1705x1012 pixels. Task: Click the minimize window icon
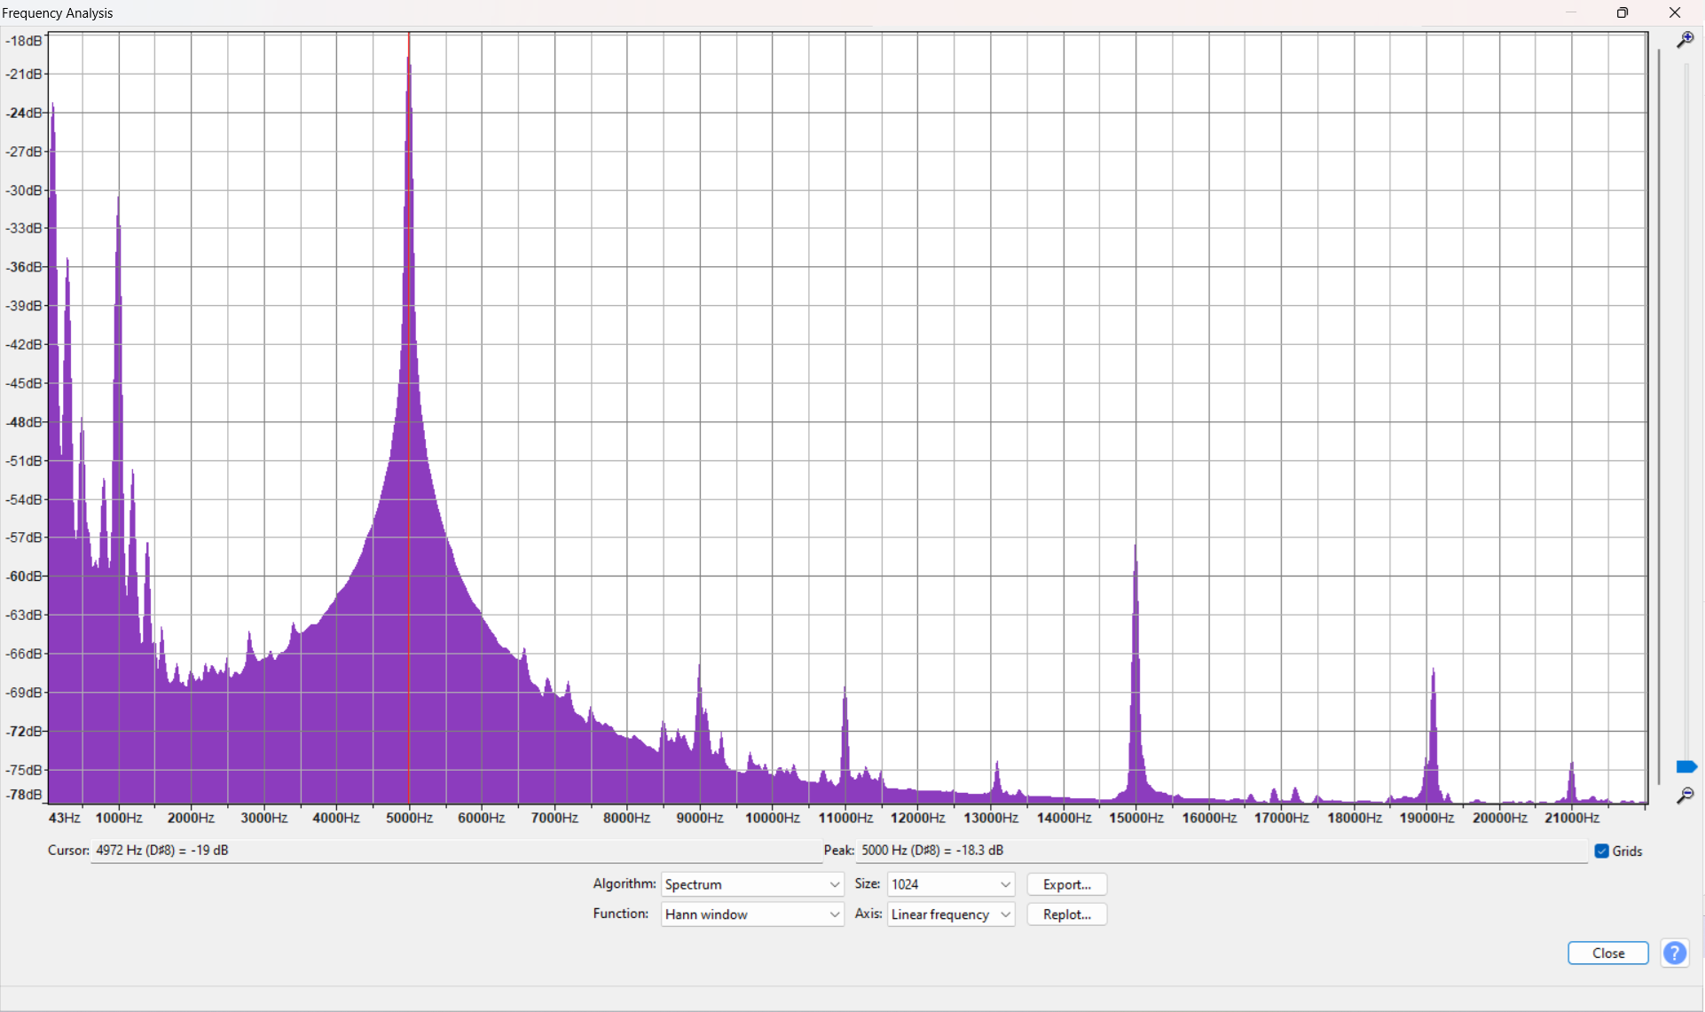click(x=1570, y=13)
